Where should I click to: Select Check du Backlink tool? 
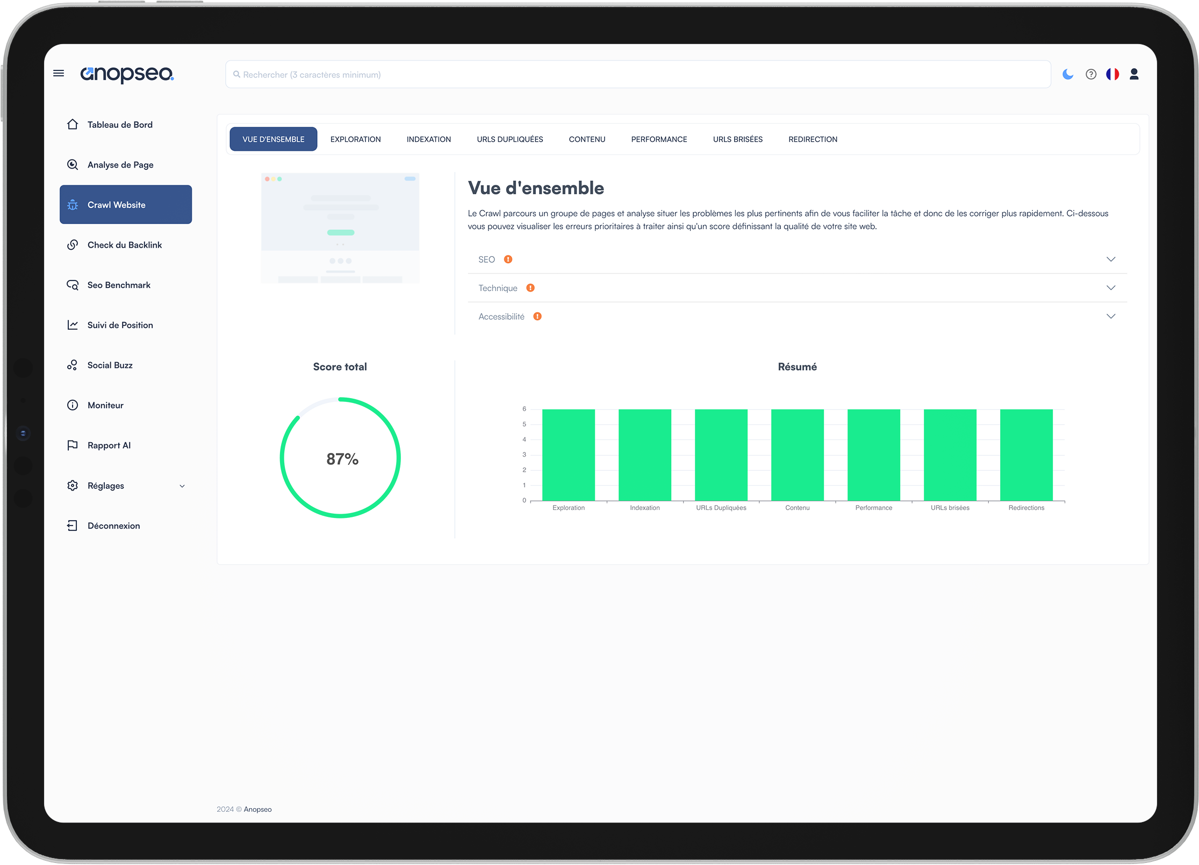(x=126, y=245)
